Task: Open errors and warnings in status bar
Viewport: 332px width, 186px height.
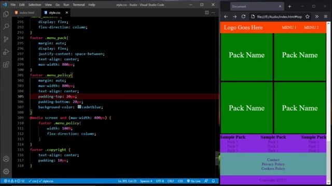Action: [14, 181]
